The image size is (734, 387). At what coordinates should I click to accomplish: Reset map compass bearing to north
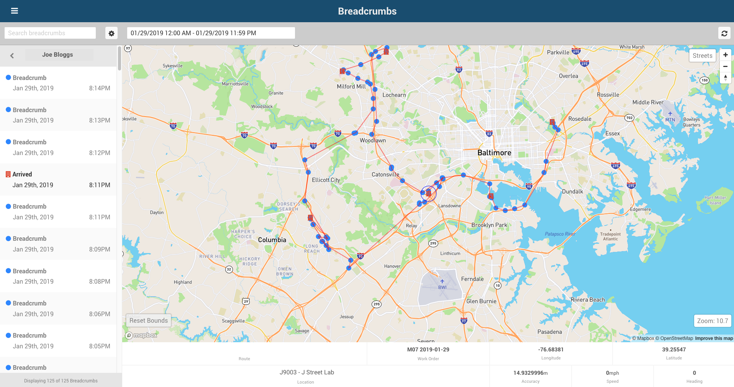(x=725, y=78)
